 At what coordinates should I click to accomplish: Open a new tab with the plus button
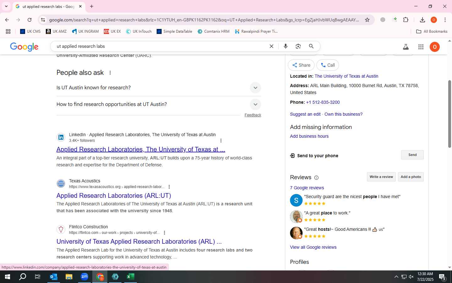(92, 6)
